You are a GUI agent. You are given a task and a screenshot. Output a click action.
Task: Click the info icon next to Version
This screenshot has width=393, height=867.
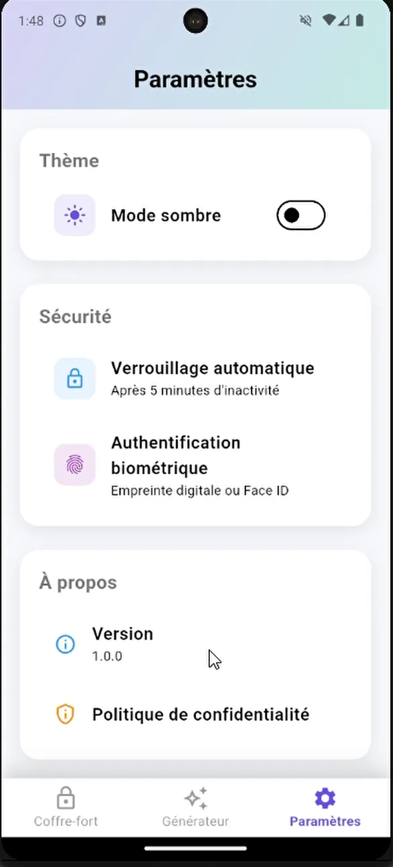(x=65, y=644)
